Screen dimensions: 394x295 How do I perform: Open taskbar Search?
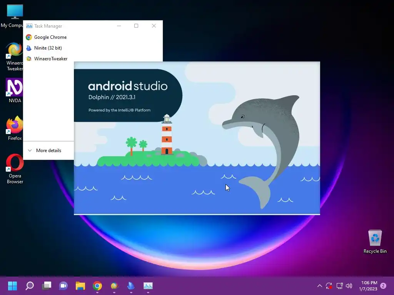click(x=30, y=286)
